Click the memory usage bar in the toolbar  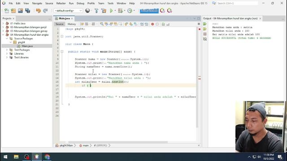(x=149, y=11)
